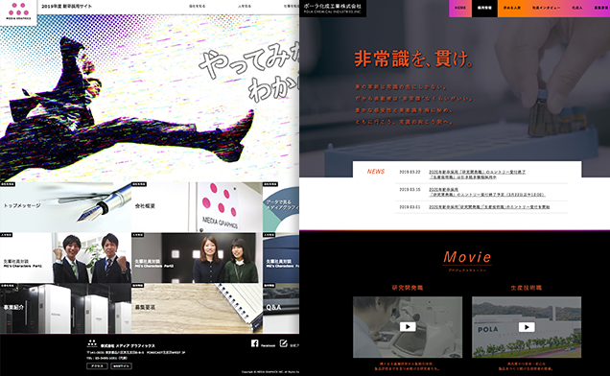Click the pencil-and-note icon beside Facebook

pos(284,343)
